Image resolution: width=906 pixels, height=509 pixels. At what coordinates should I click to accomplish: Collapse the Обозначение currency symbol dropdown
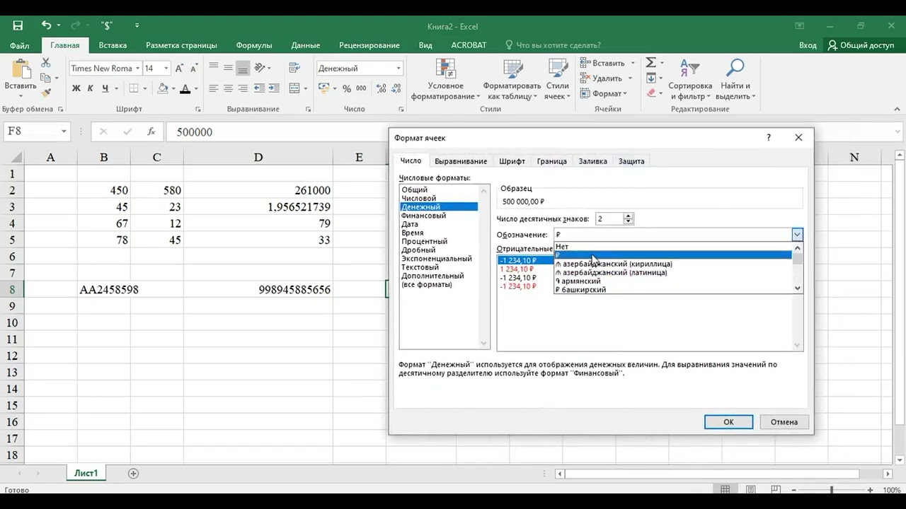coord(797,235)
